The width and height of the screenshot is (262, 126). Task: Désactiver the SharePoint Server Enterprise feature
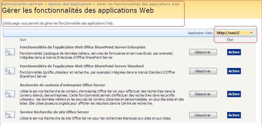point(203,52)
